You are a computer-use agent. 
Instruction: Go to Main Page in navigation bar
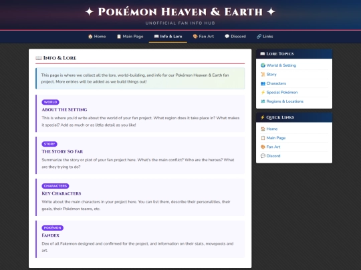(130, 36)
